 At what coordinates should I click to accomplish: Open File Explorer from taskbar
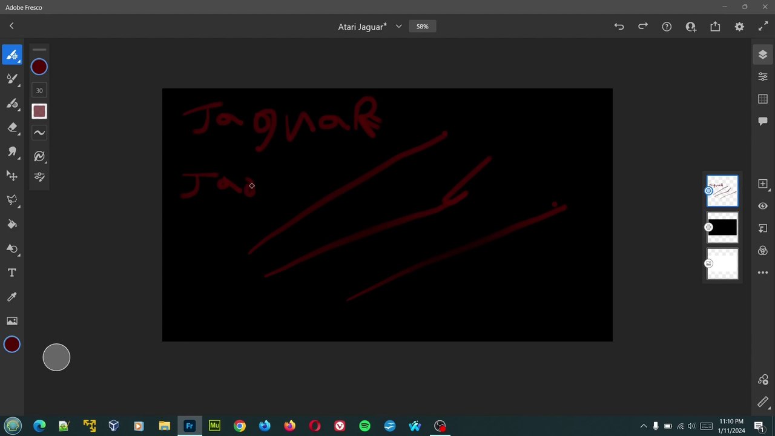164,426
